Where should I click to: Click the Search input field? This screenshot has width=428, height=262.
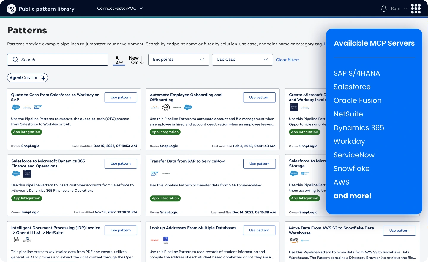pos(58,60)
